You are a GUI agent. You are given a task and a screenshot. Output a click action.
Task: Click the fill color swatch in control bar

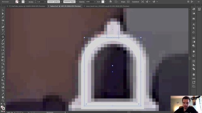17,2
